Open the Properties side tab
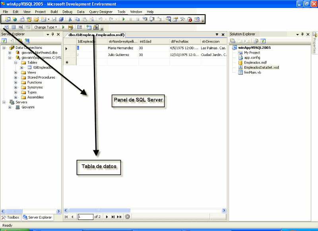 [315, 42]
